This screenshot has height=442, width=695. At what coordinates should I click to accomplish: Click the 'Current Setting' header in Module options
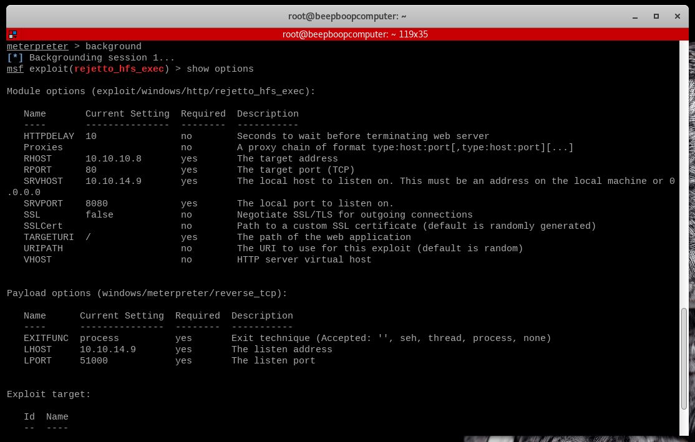127,114
